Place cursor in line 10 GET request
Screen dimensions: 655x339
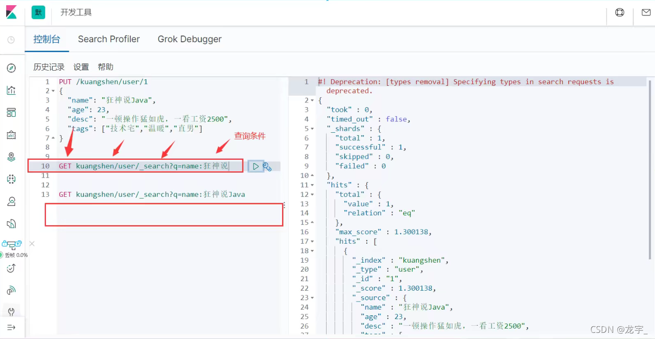[144, 166]
